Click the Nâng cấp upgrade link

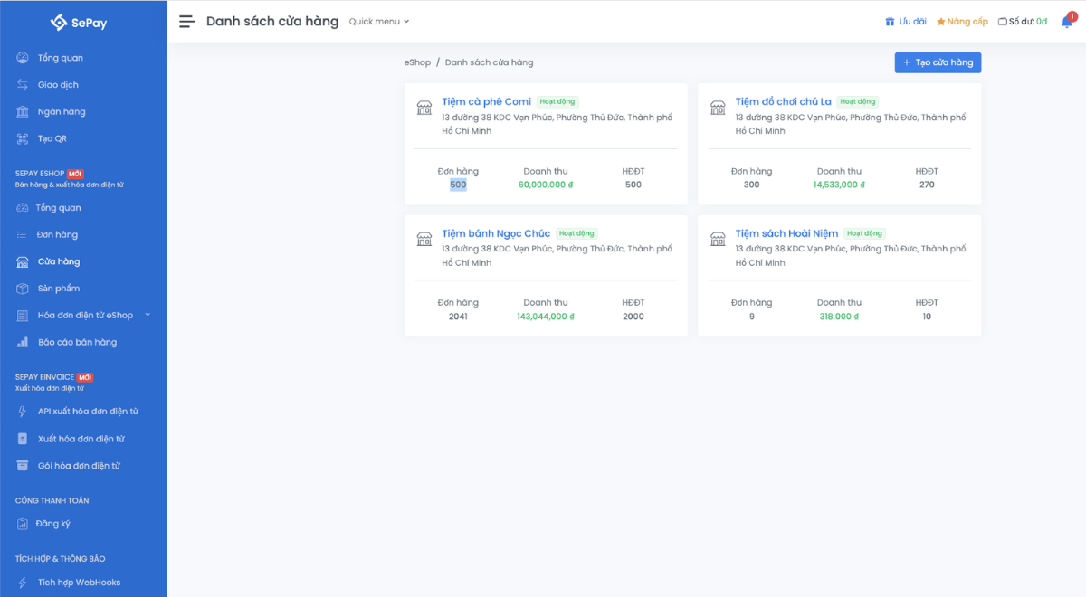point(962,22)
